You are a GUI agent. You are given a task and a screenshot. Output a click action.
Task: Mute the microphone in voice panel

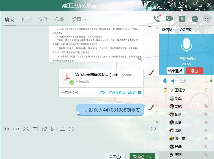[x=165, y=81]
